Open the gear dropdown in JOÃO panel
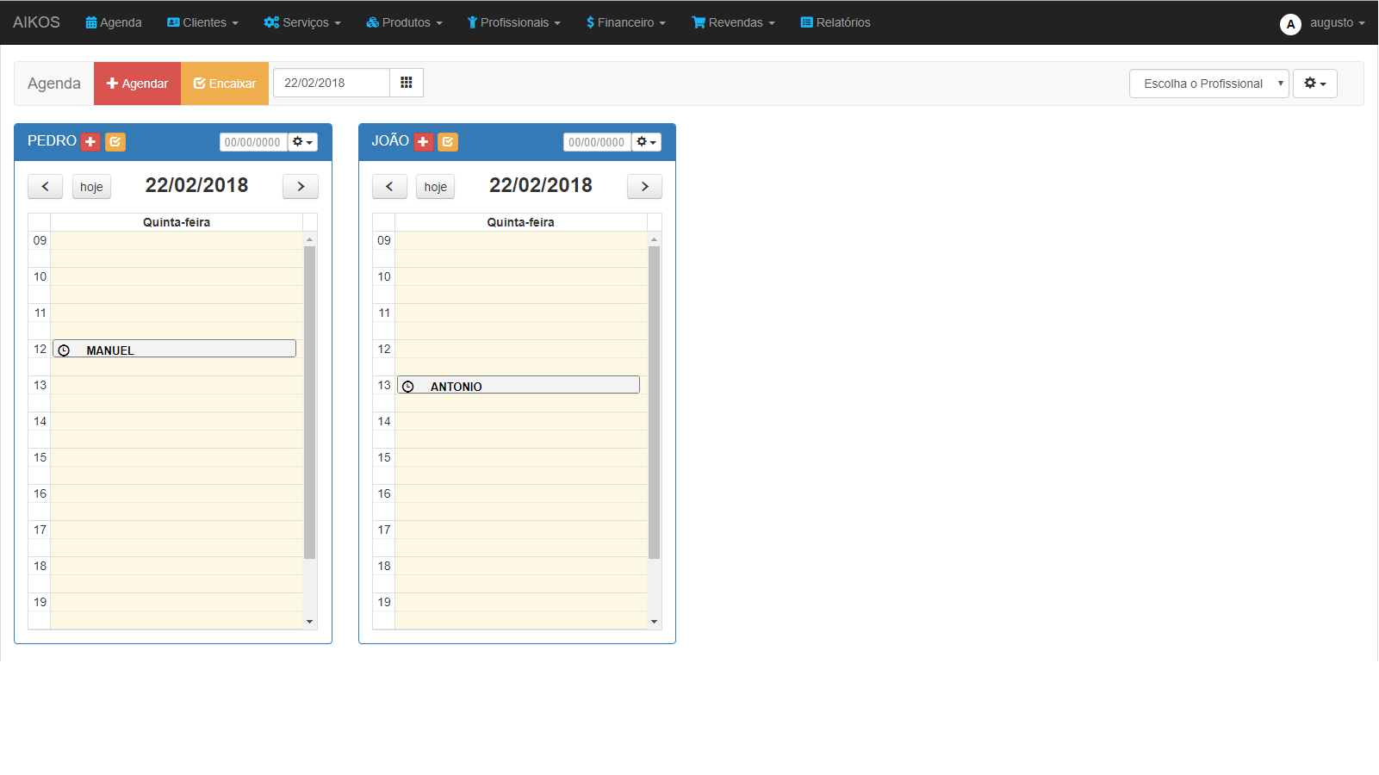Screen dimensions: 1379x775 tap(646, 142)
